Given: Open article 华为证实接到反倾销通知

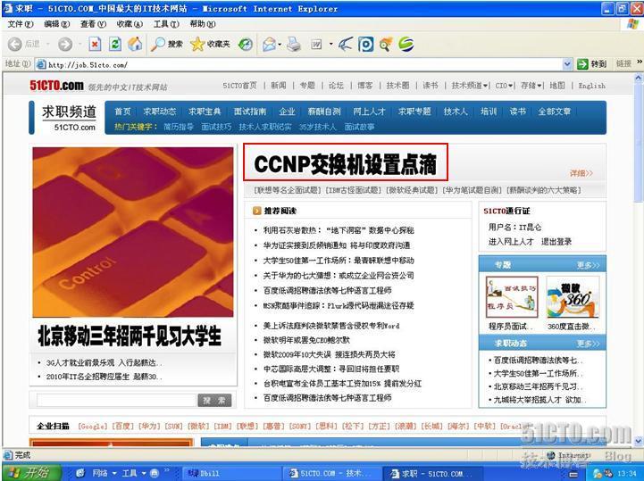Looking at the screenshot, I should pos(337,245).
